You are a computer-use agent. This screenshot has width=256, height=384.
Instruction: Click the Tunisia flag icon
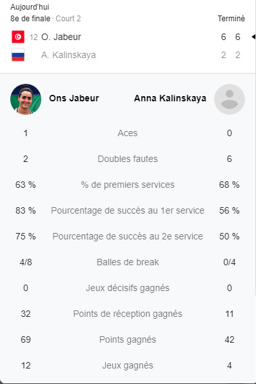18,37
